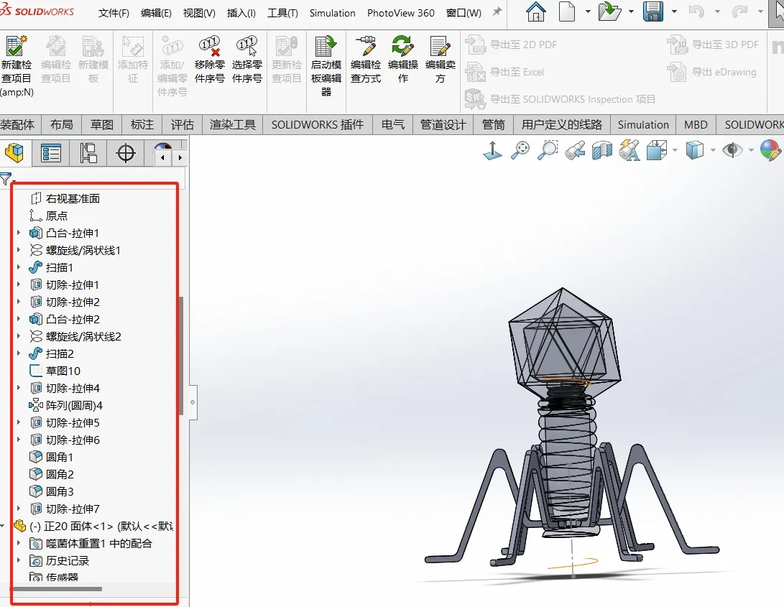Click the New document icon
The width and height of the screenshot is (784, 607).
click(566, 12)
